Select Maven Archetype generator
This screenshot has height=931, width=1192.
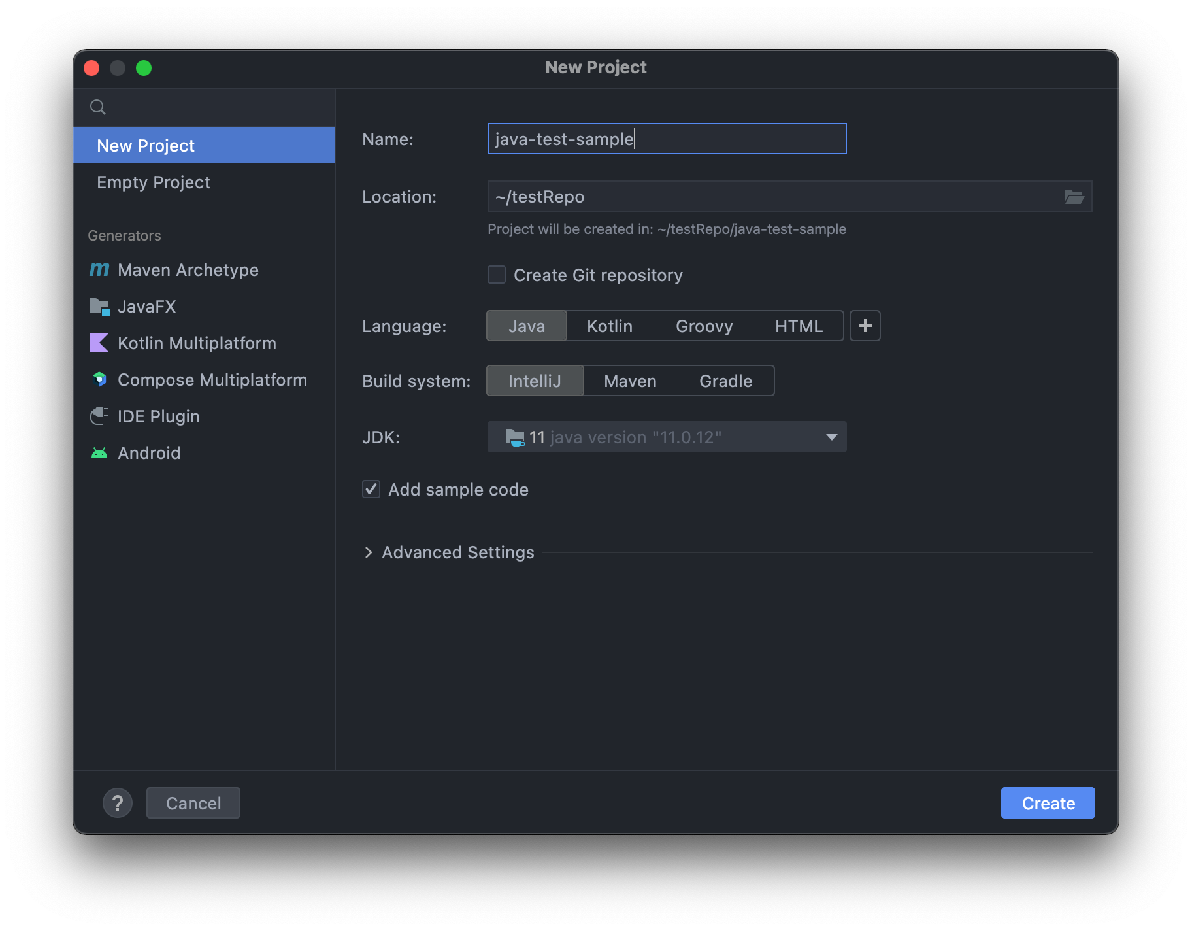[x=204, y=269]
